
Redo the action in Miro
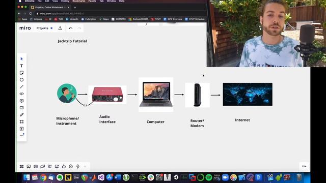click(79, 28)
